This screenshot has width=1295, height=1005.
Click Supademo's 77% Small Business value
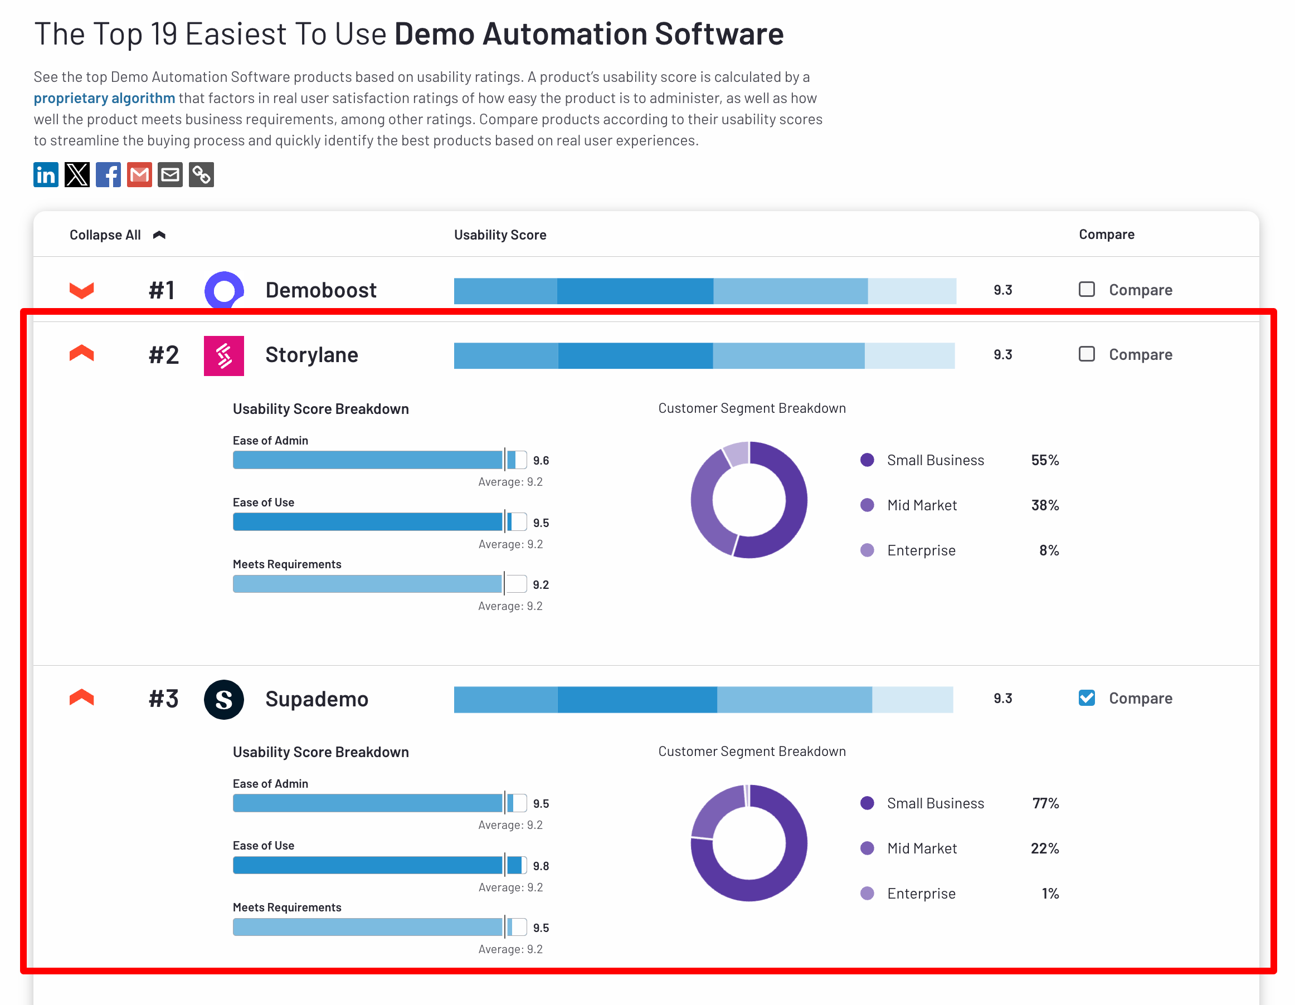[x=1045, y=803]
